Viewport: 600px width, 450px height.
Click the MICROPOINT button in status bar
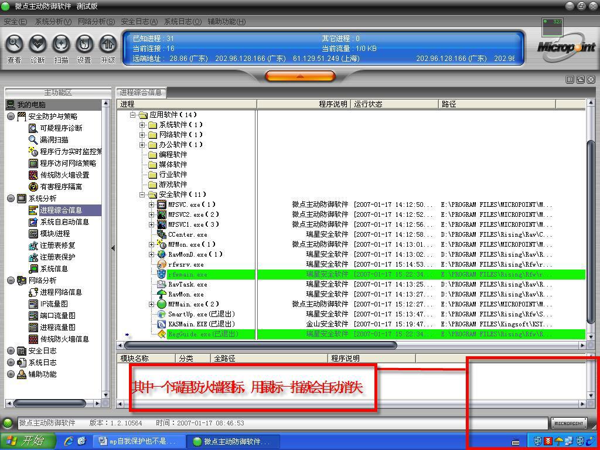click(569, 423)
